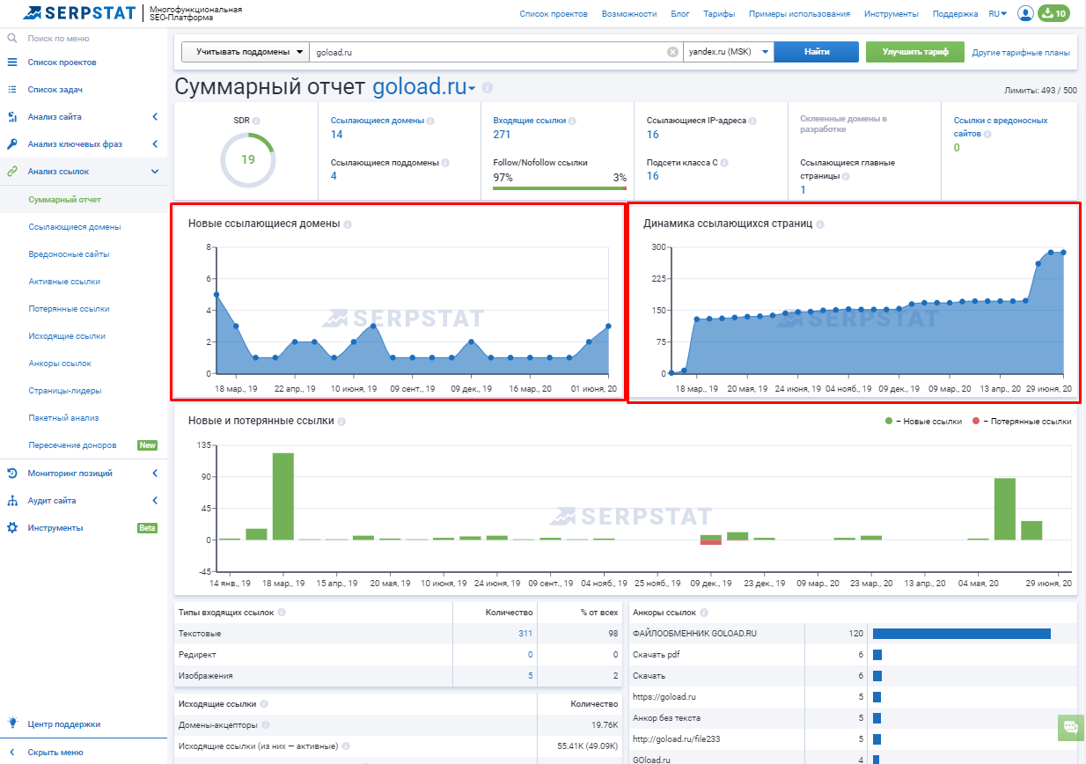Click info icon next to Типы входящих ссылок
This screenshot has width=1086, height=764.
(x=282, y=613)
